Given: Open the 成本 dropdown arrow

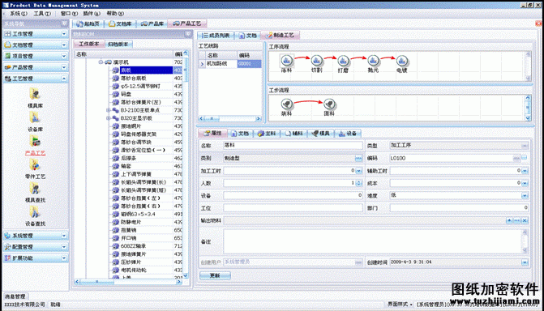Looking at the screenshot, I should pyautogui.click(x=525, y=183).
